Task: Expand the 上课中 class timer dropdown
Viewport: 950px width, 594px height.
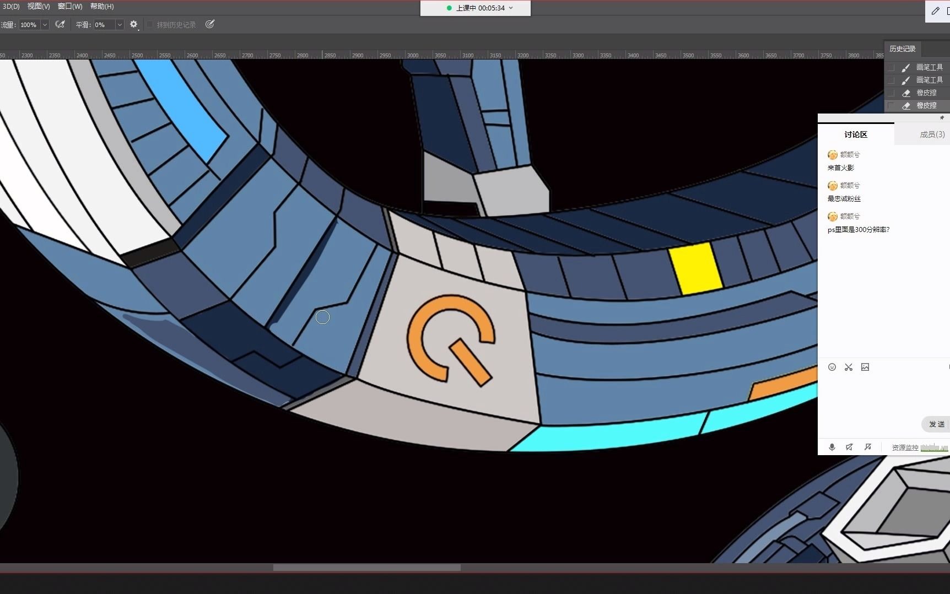Action: (x=511, y=8)
